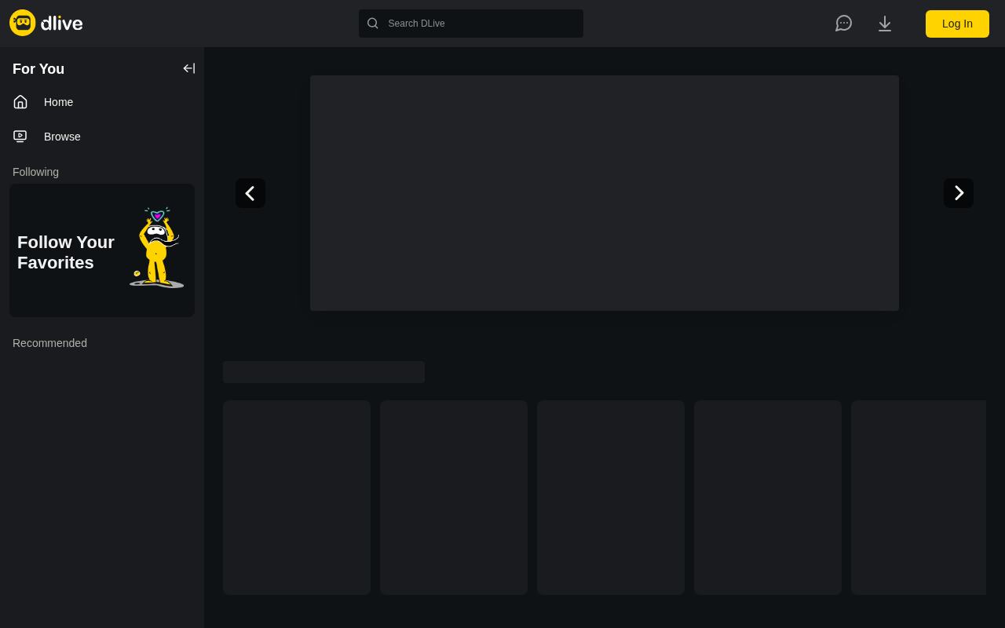Image resolution: width=1005 pixels, height=628 pixels.
Task: Click the download app icon
Action: [885, 24]
